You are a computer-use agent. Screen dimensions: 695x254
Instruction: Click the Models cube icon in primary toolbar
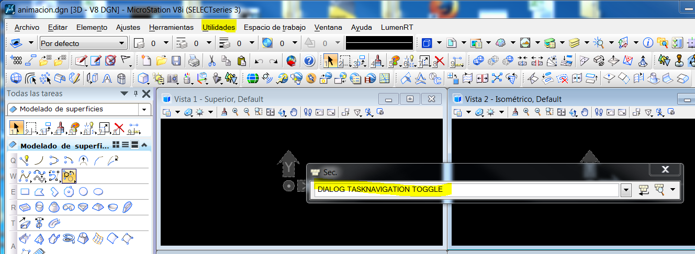pos(427,43)
